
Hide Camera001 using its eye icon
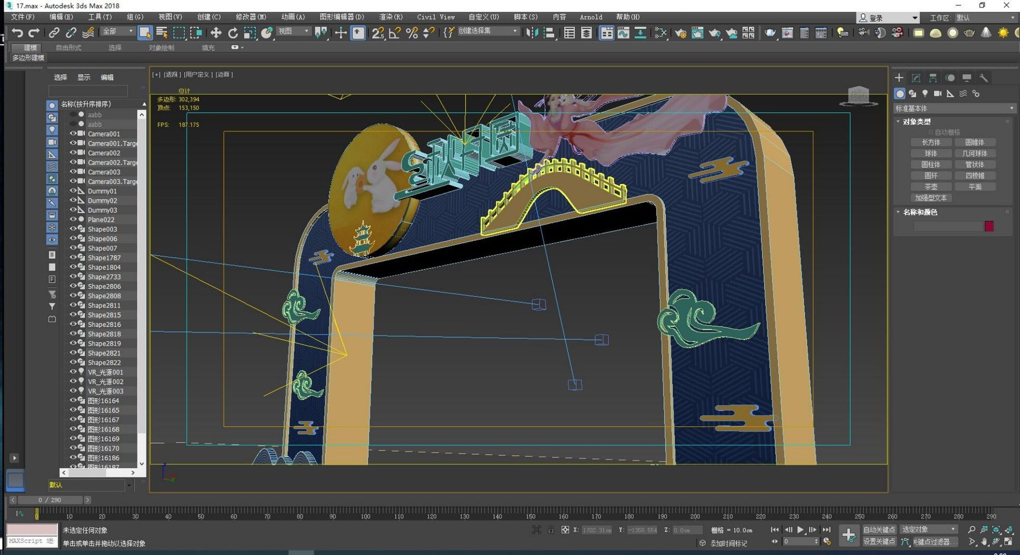(73, 133)
